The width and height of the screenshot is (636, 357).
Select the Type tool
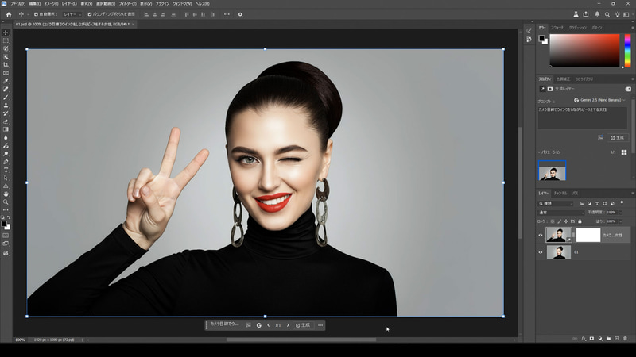click(6, 170)
